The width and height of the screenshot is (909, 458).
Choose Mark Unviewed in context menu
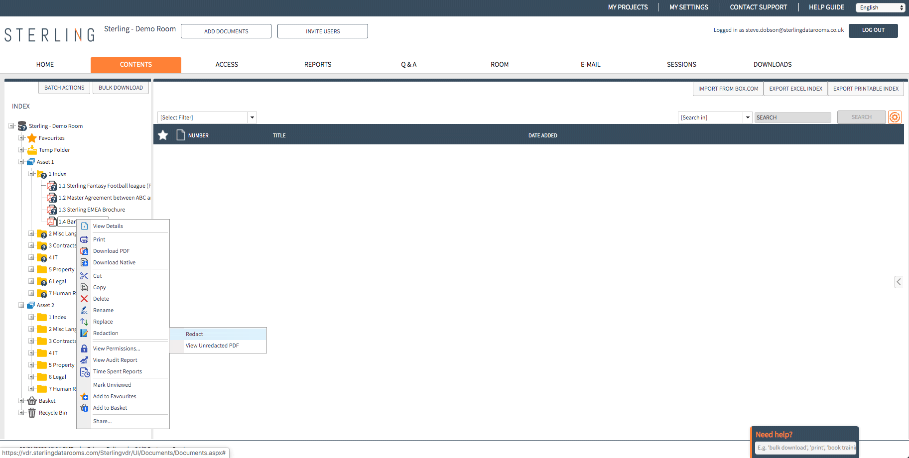pyautogui.click(x=123, y=385)
